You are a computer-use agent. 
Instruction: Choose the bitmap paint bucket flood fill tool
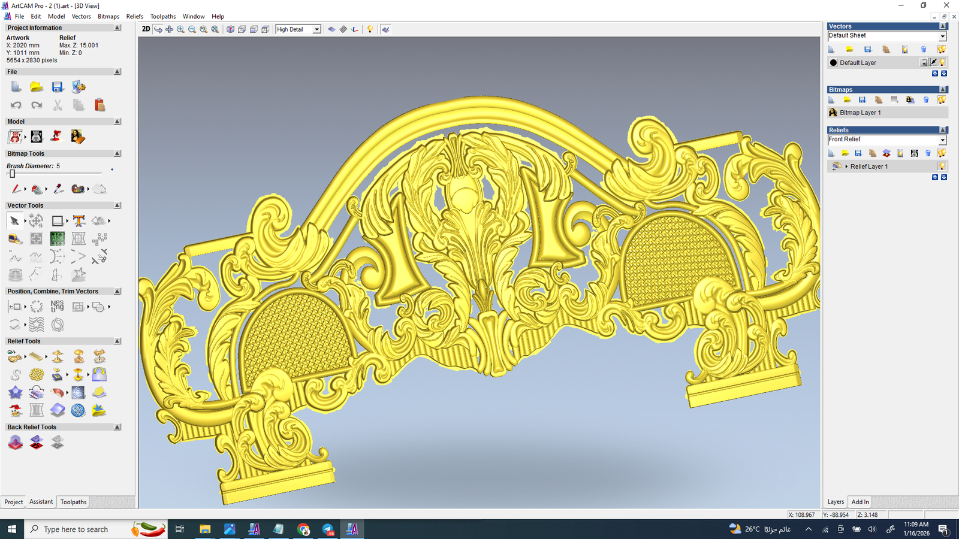[37, 189]
